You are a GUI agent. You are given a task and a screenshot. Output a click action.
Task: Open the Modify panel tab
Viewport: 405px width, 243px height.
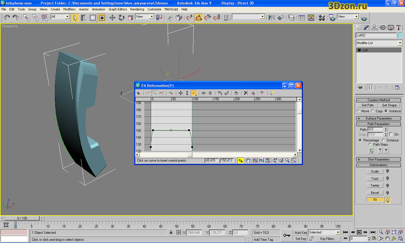(x=366, y=27)
